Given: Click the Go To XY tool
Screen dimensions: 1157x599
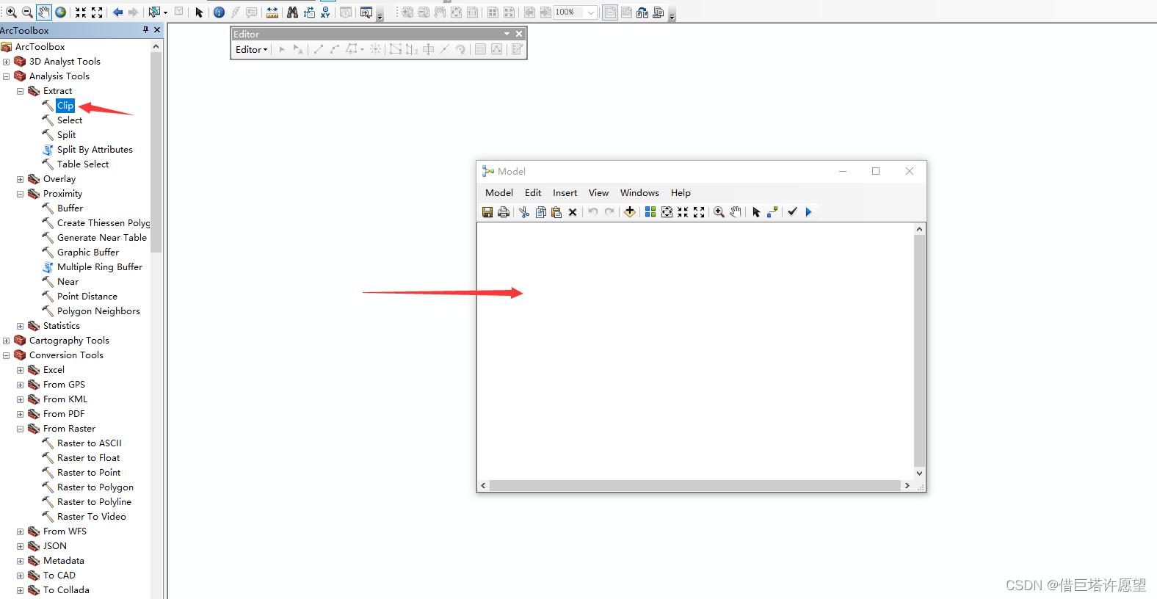Looking at the screenshot, I should point(325,12).
